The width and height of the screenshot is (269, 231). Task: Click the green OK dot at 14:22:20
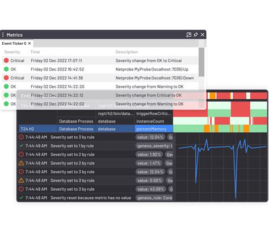point(6,86)
